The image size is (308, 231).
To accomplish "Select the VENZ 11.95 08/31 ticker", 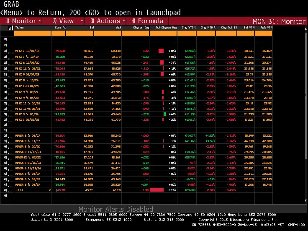I will coord(28,109).
